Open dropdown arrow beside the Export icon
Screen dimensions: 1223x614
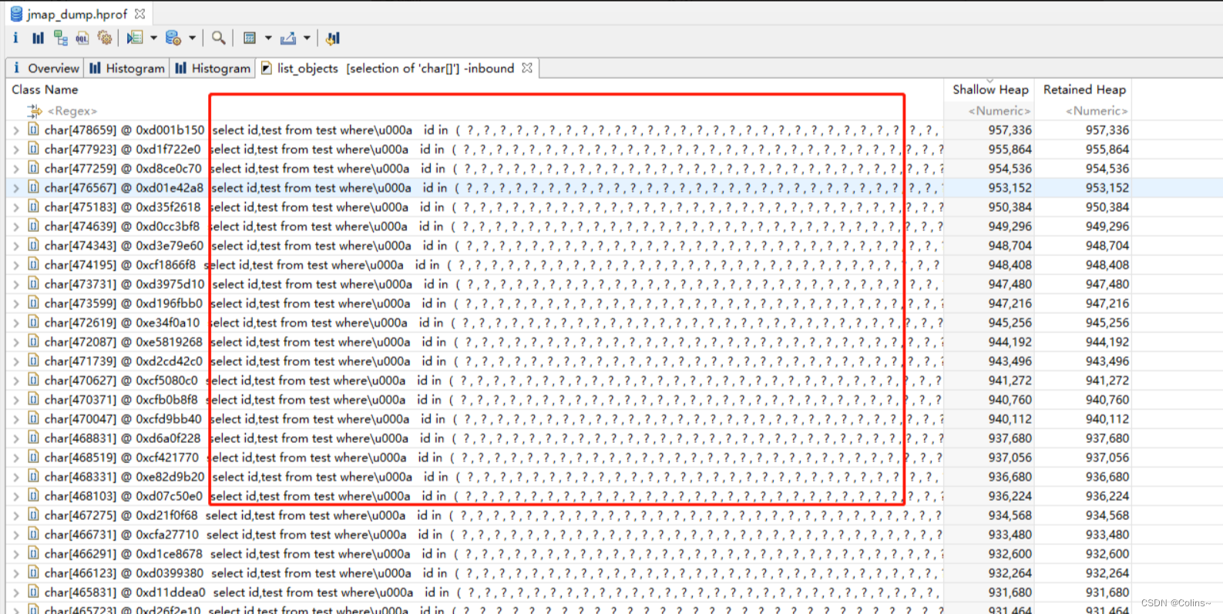click(x=307, y=38)
